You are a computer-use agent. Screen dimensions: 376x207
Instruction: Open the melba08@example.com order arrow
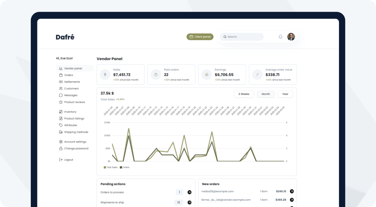tap(292, 191)
